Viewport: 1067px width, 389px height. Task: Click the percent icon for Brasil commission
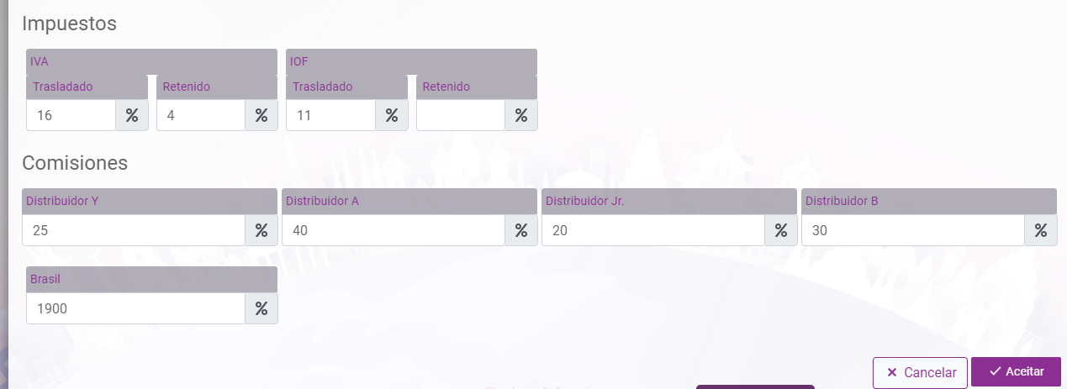[261, 308]
